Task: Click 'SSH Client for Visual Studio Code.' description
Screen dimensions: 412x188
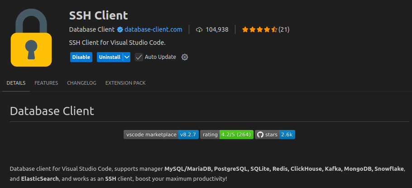Action: pyautogui.click(x=117, y=43)
